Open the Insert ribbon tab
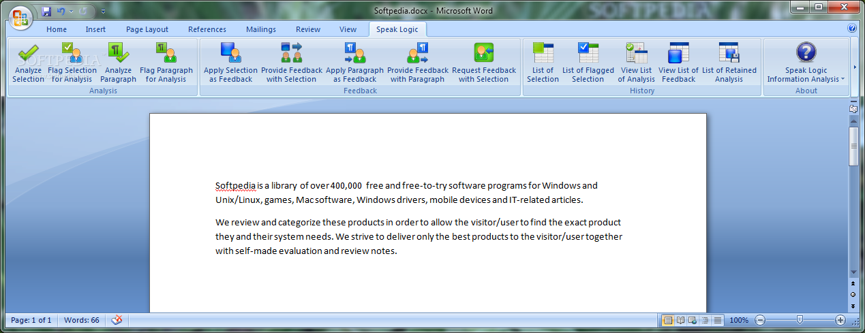The height and width of the screenshot is (333, 865). (x=95, y=29)
